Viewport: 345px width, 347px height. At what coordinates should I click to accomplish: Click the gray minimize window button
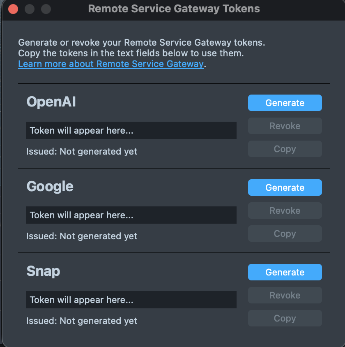tap(30, 9)
